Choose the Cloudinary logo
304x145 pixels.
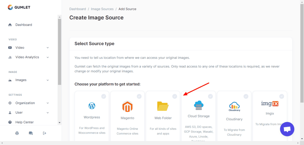click(x=234, y=106)
